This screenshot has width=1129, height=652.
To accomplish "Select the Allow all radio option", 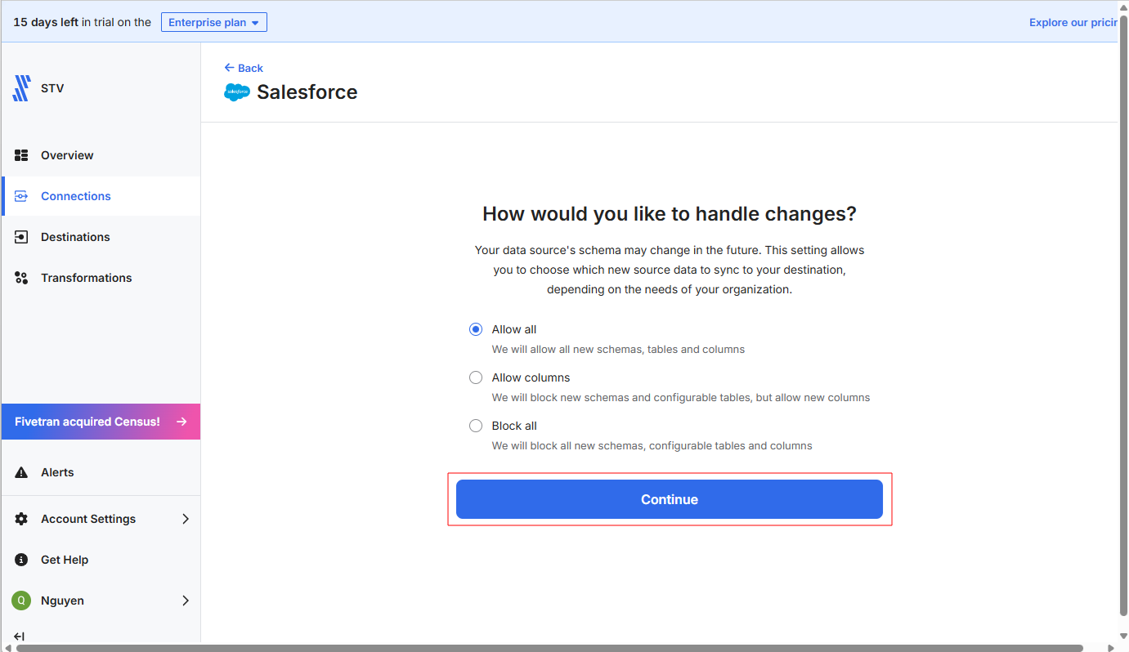I will coord(476,329).
